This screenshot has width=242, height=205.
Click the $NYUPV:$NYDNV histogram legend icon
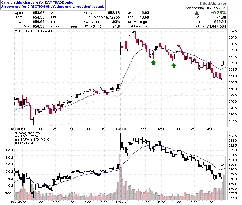16,140
